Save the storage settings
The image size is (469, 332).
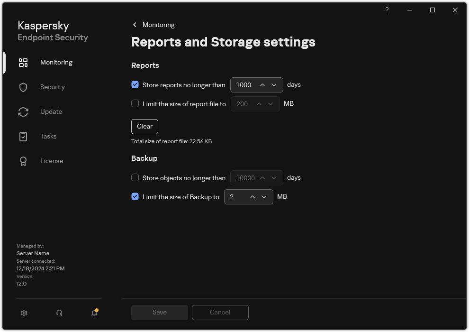[x=159, y=312]
